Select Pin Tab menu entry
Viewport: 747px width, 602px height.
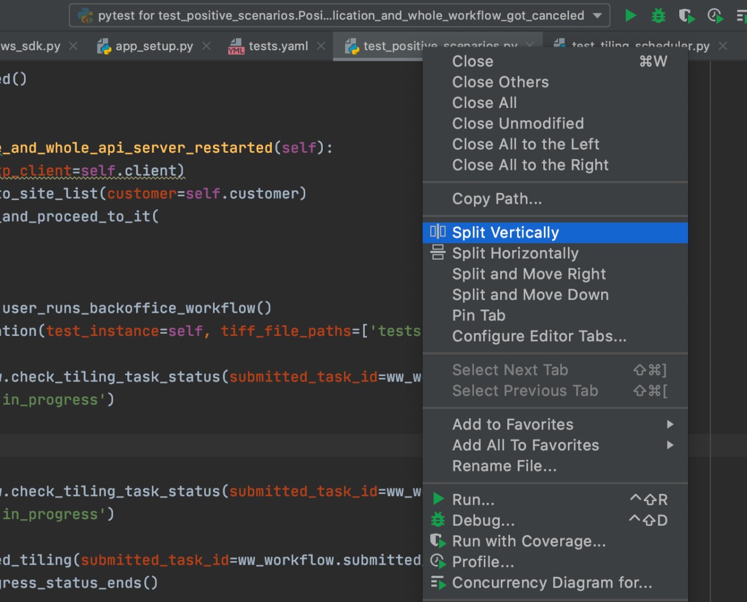coord(555,316)
